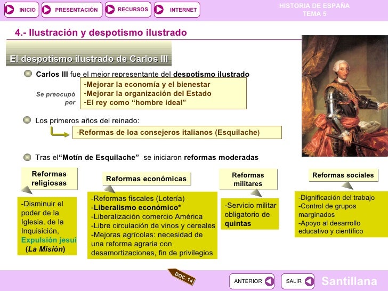Screen dimensions: 388x291
Task: Click the ANTERIOR back arrow icon
Action: click(270, 281)
